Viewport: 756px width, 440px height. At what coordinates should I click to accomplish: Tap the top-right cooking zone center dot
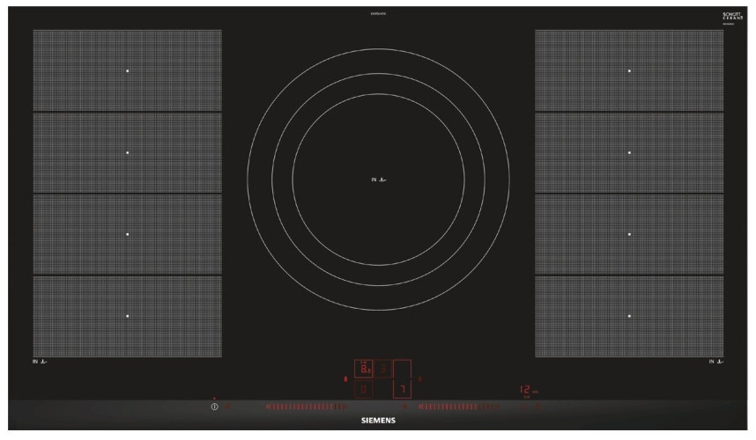click(x=629, y=70)
